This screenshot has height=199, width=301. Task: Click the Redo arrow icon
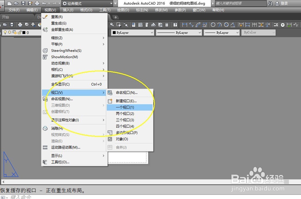(54, 3)
